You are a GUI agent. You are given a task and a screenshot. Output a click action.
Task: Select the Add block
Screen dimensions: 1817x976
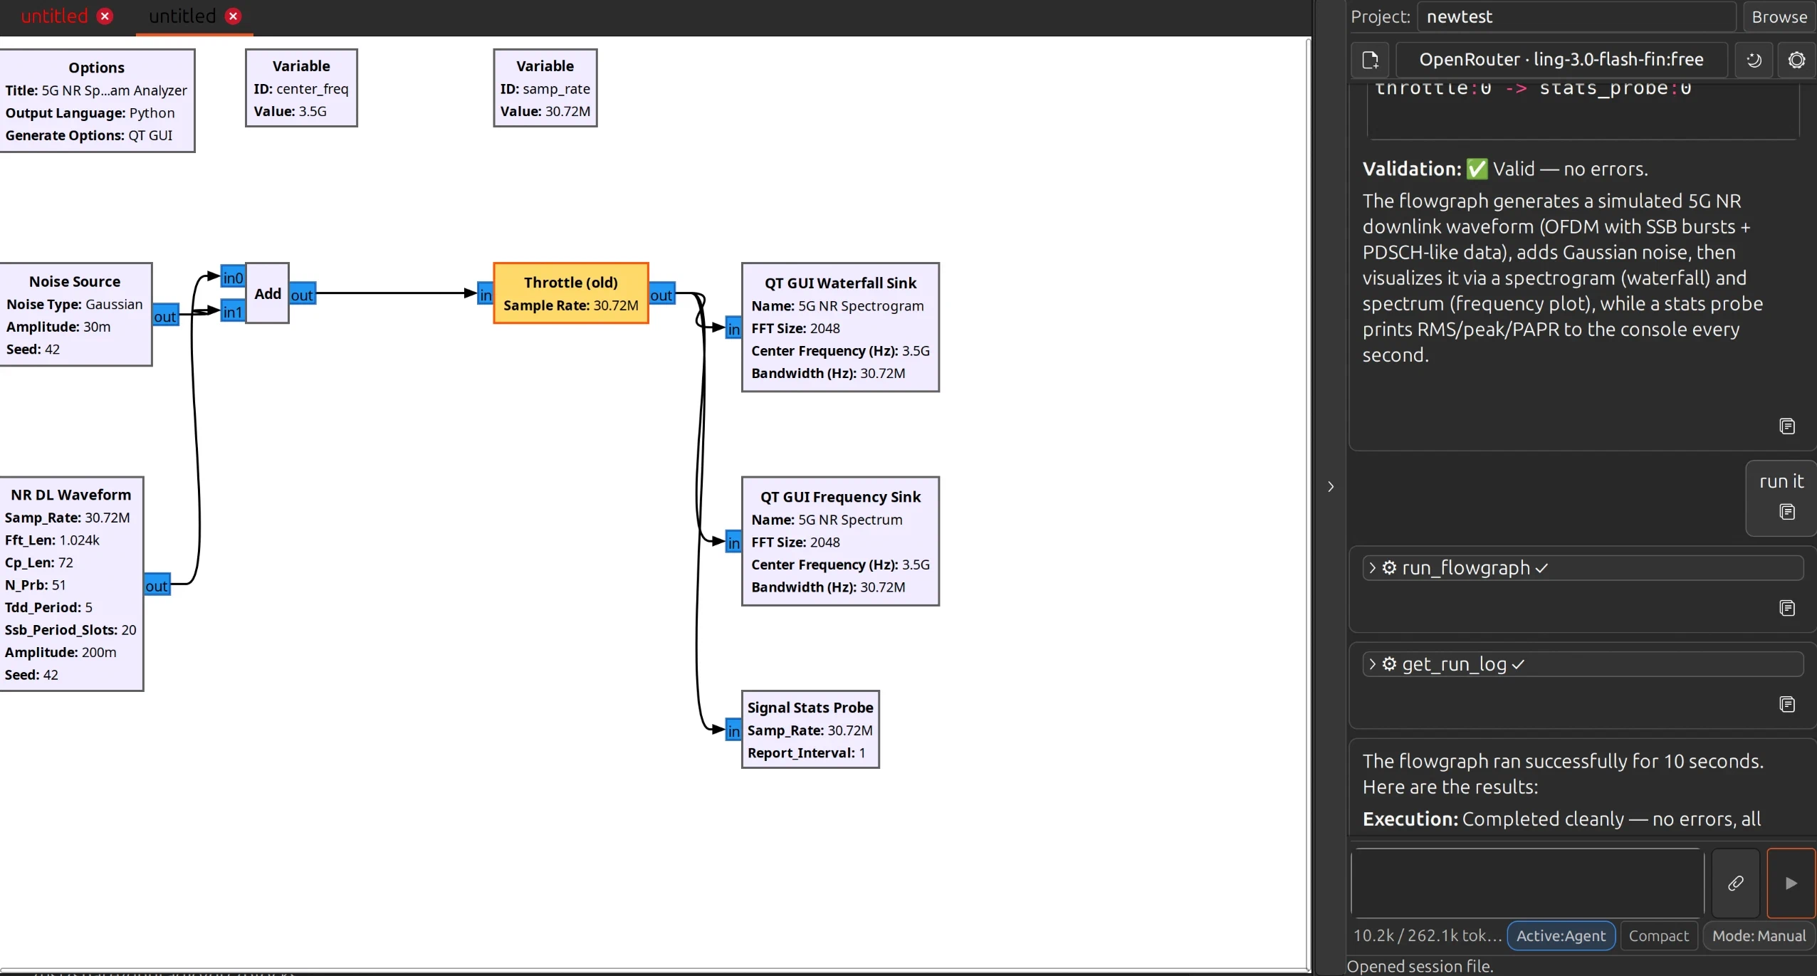pos(268,293)
